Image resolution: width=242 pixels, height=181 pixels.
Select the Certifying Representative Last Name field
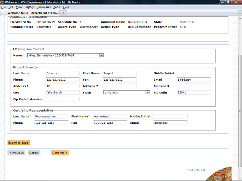point(51,117)
